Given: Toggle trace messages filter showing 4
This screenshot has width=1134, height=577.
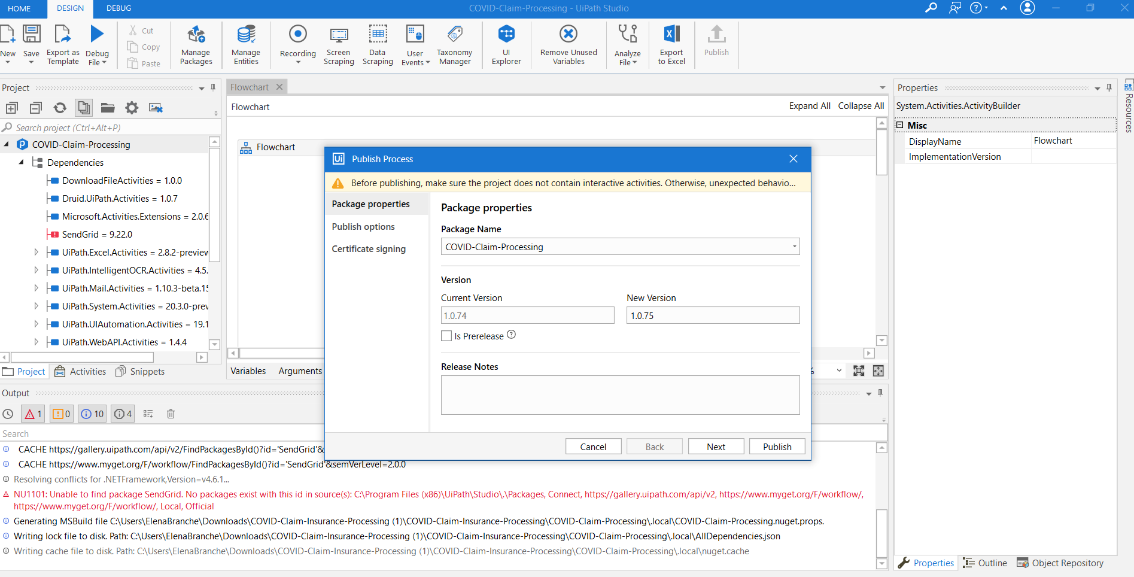Looking at the screenshot, I should click(123, 414).
